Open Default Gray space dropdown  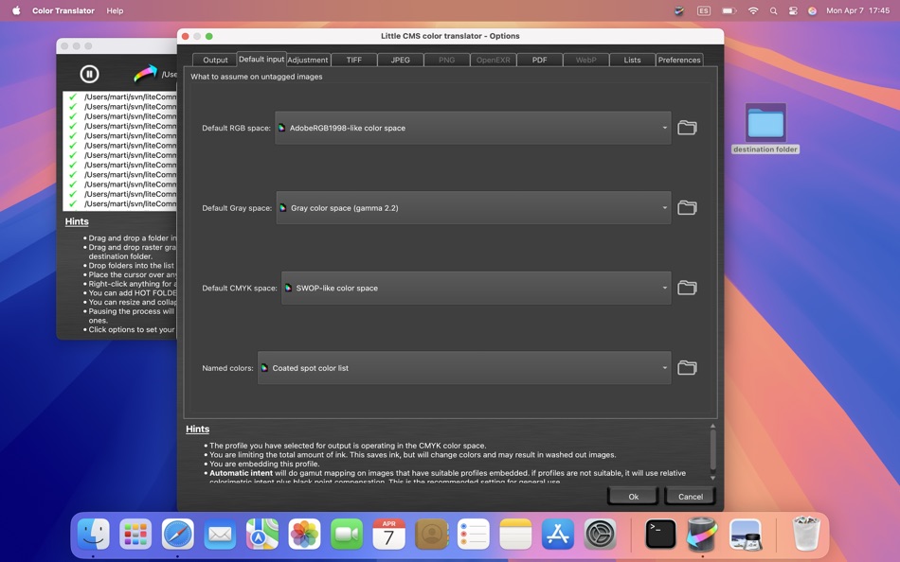(x=474, y=207)
